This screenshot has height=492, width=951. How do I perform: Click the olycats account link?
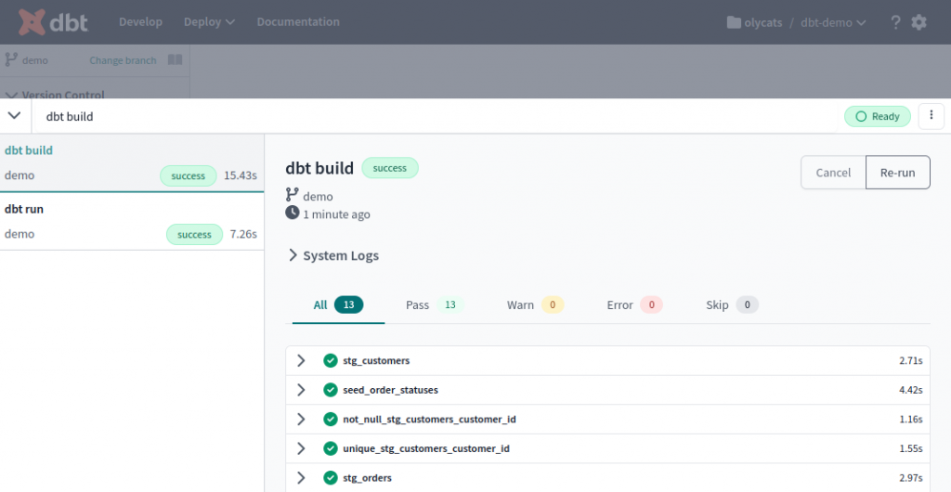pos(763,22)
